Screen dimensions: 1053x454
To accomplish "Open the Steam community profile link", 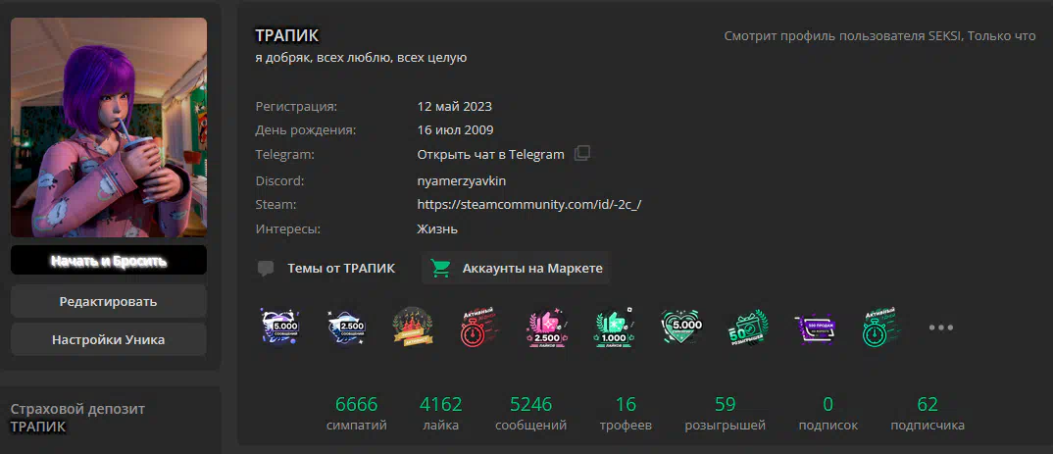I will click(529, 204).
